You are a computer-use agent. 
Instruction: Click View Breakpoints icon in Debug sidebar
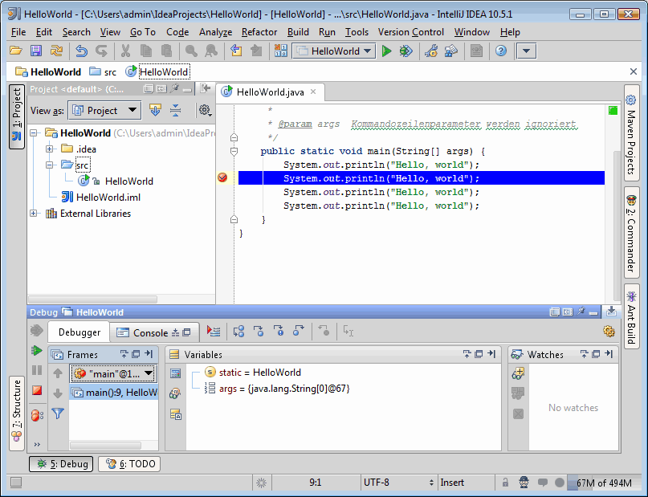tap(37, 415)
